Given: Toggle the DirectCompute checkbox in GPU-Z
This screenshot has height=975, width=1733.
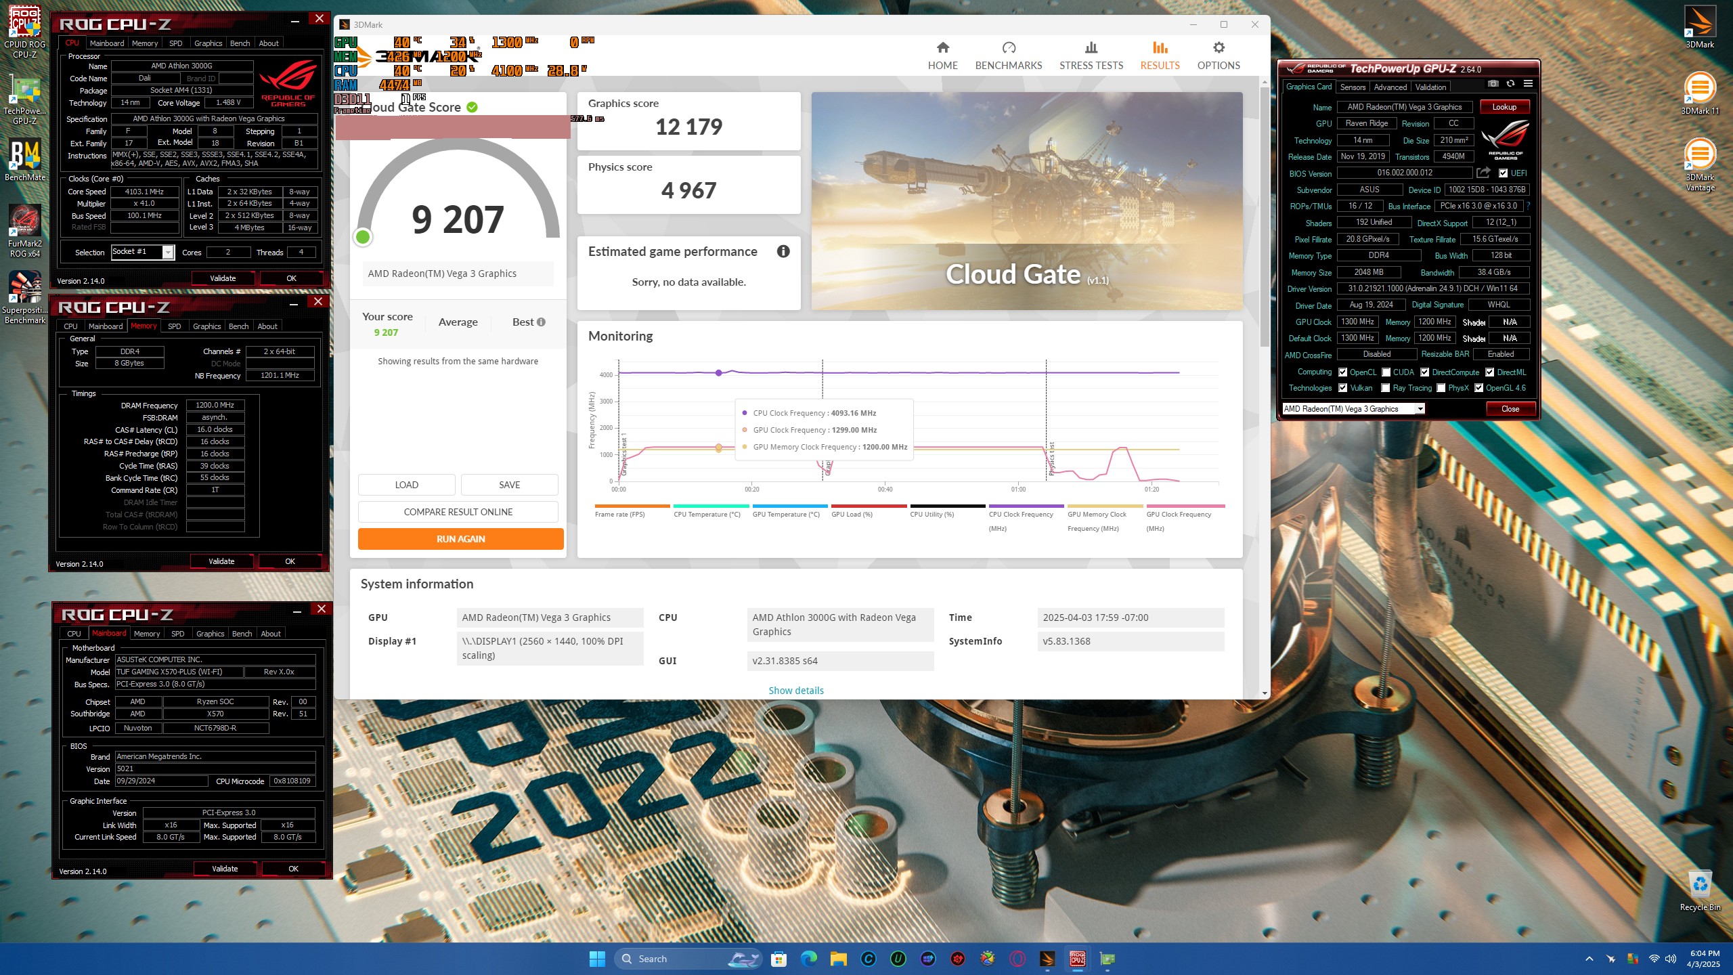Looking at the screenshot, I should point(1424,372).
